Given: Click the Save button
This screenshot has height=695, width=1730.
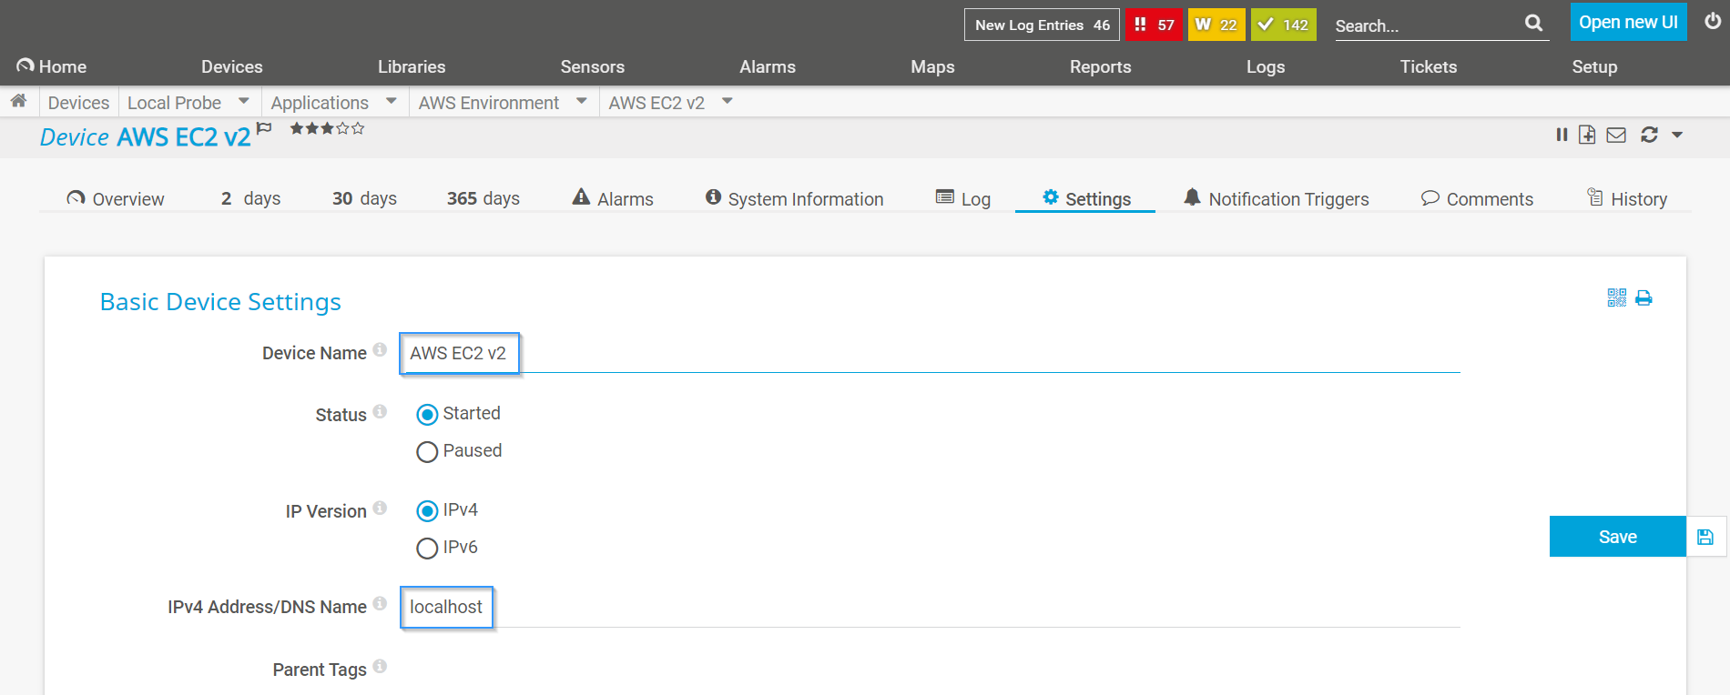Looking at the screenshot, I should tap(1617, 537).
